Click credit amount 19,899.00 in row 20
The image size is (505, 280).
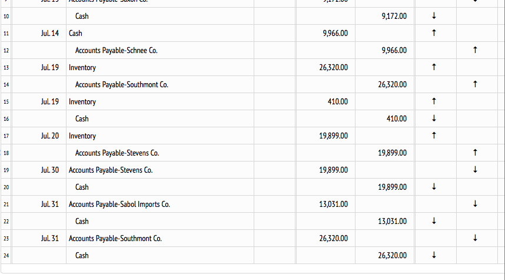click(392, 187)
